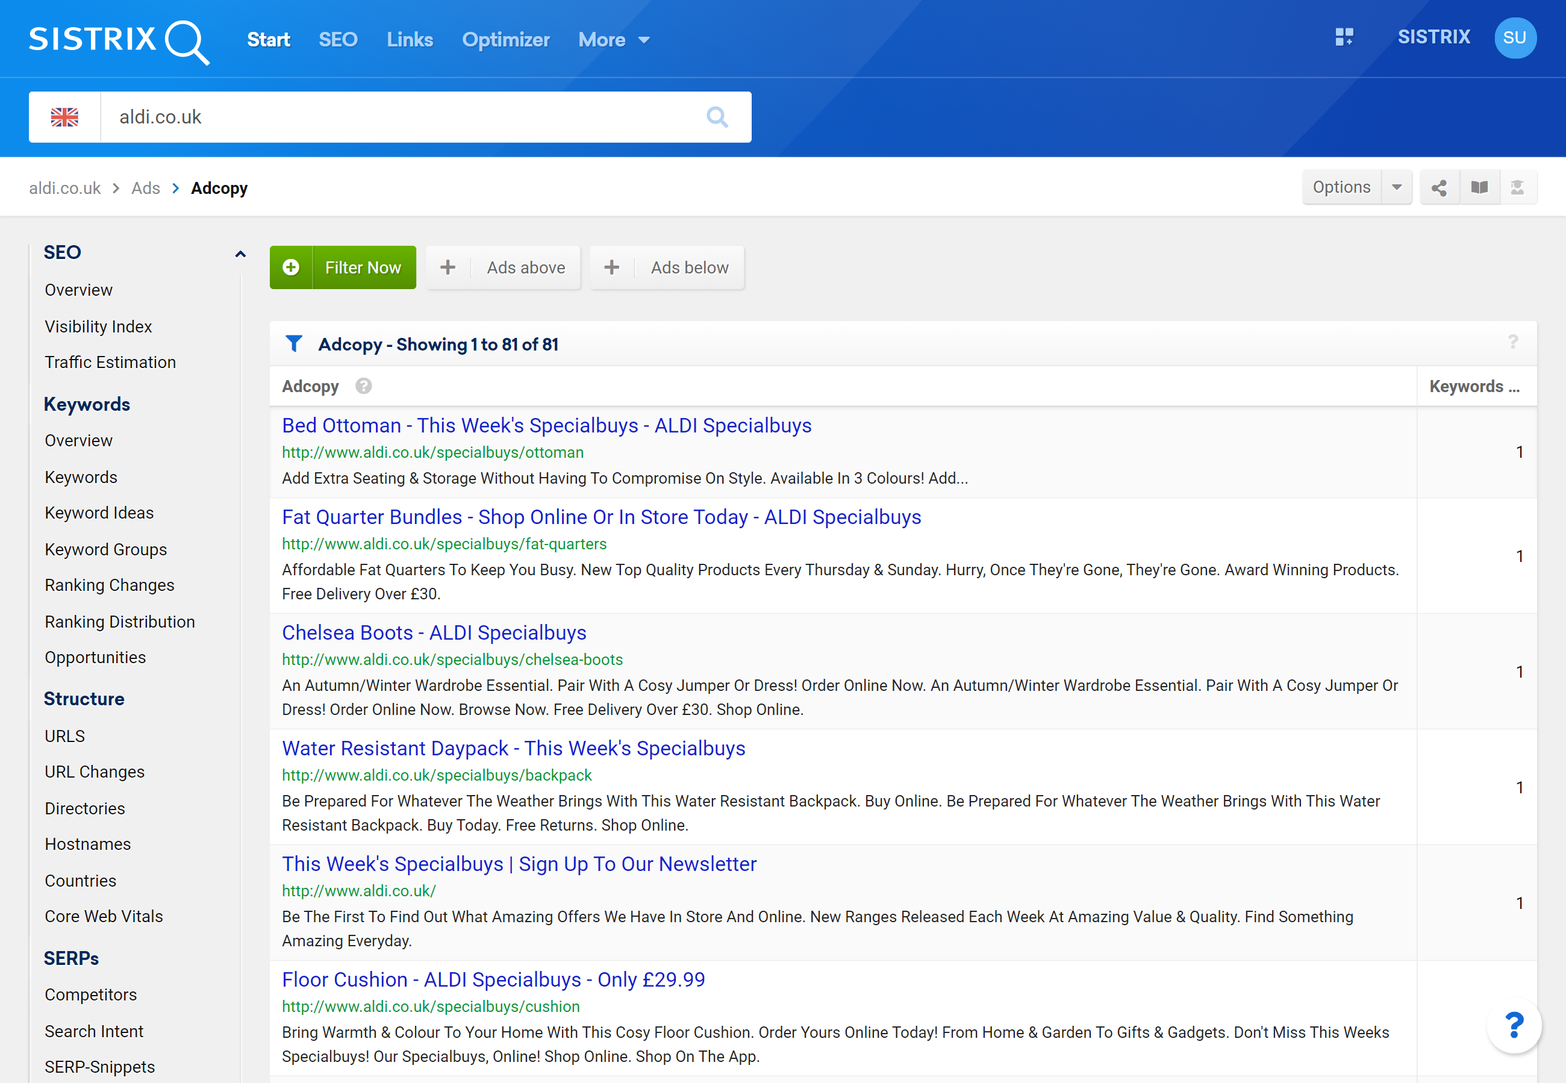Open Opportunities
Image resolution: width=1566 pixels, height=1083 pixels.
pyautogui.click(x=96, y=658)
